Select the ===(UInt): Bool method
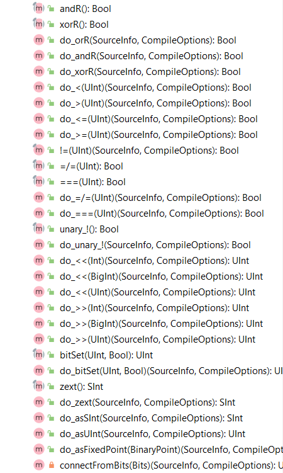This screenshot has width=283, height=473. pyautogui.click(x=92, y=182)
